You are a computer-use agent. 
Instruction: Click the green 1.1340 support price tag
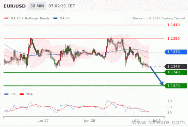(x=176, y=72)
